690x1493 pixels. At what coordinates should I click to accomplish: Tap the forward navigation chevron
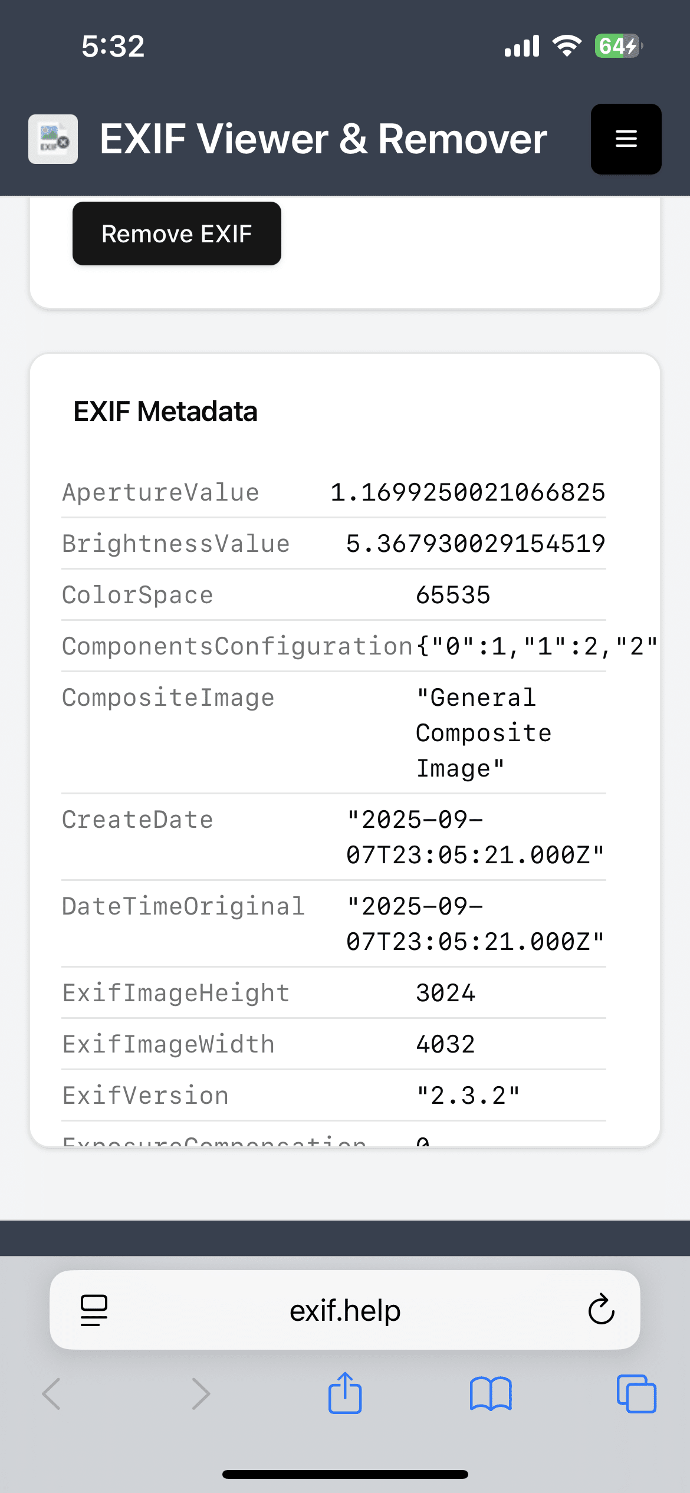(x=201, y=1395)
